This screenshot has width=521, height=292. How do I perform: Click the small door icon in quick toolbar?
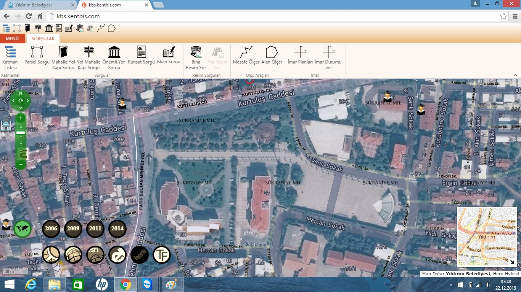pos(27,28)
